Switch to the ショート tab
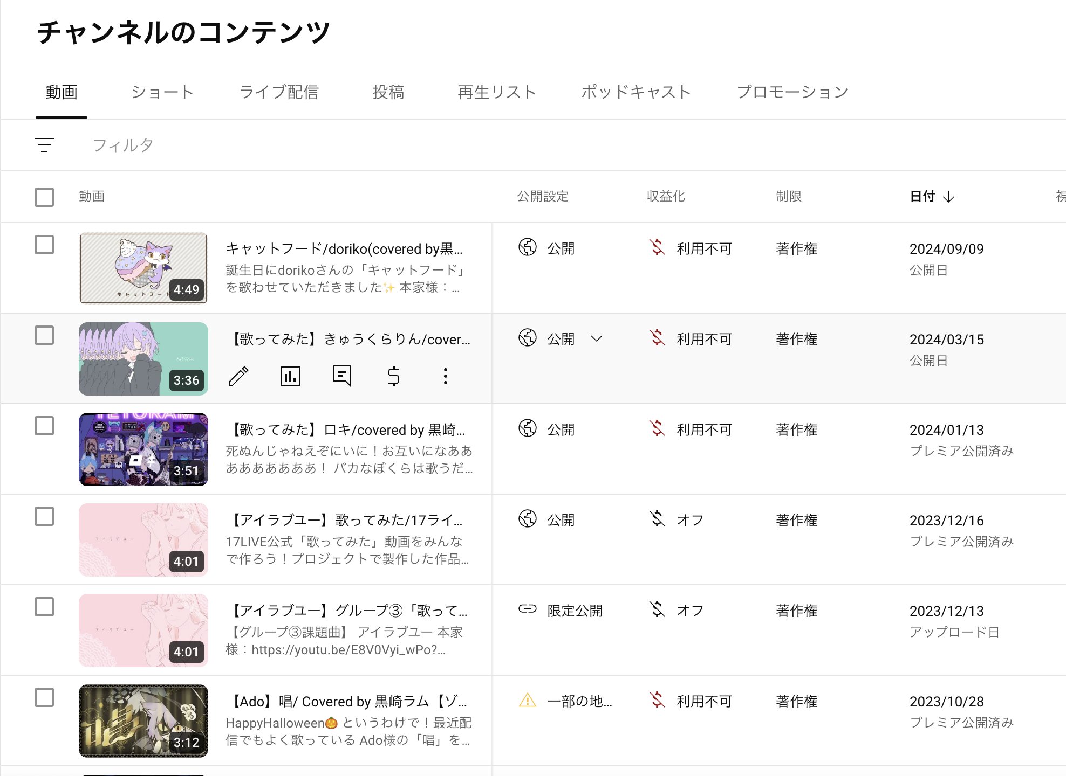The width and height of the screenshot is (1066, 776). click(162, 92)
